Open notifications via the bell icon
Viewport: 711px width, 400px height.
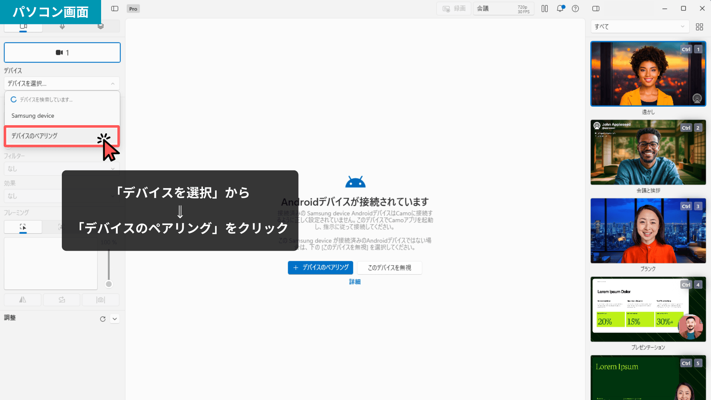click(x=560, y=9)
